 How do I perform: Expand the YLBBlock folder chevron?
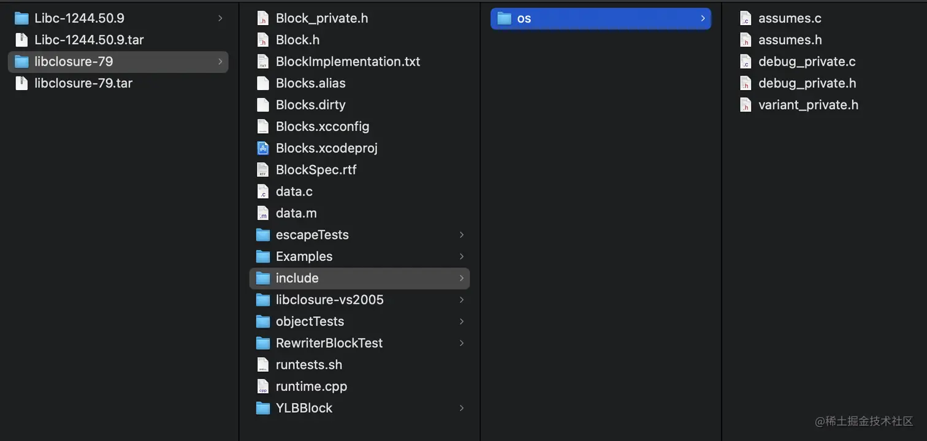[462, 408]
